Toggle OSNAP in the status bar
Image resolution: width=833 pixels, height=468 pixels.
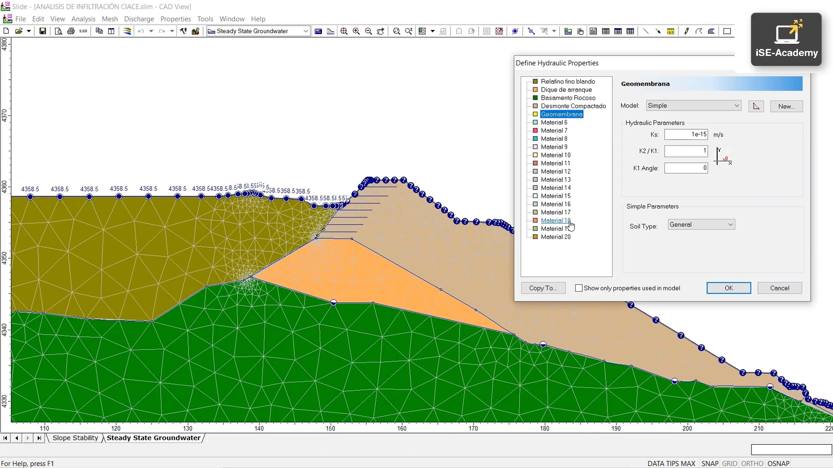(778, 463)
